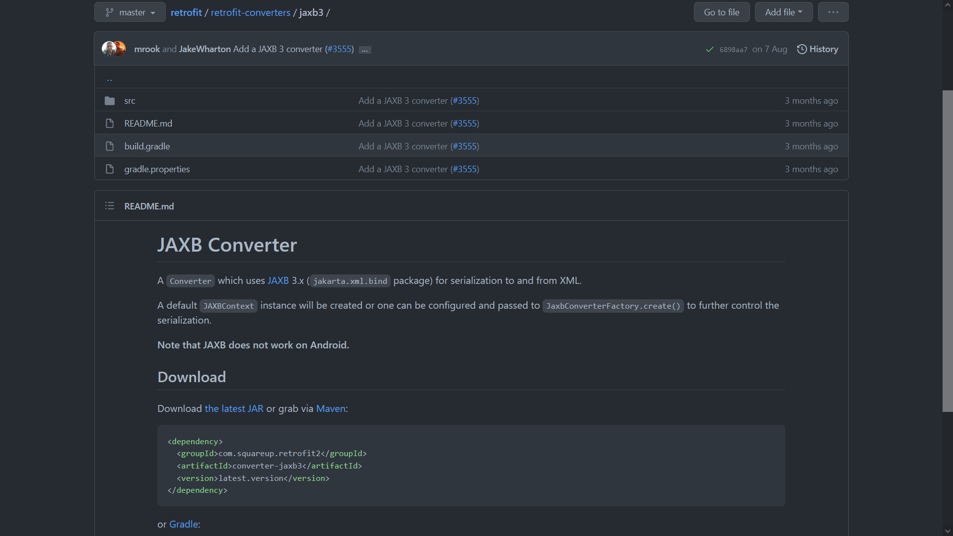
Task: Click '3 months ago' in src row
Action: 811,101
